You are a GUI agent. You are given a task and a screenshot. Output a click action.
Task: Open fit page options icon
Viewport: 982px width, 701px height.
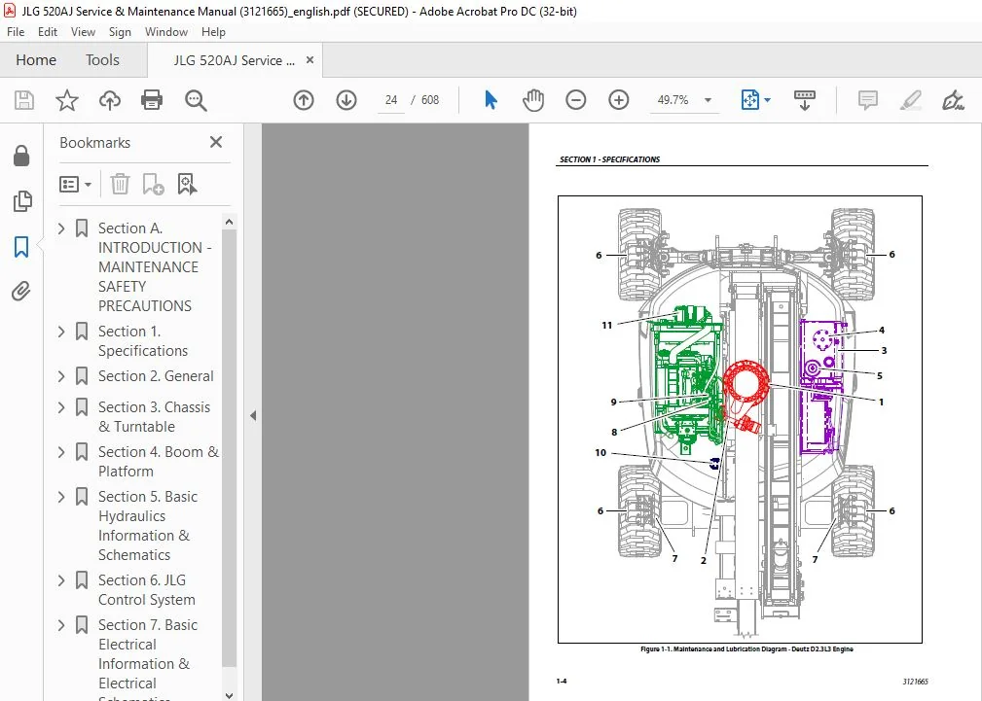754,100
